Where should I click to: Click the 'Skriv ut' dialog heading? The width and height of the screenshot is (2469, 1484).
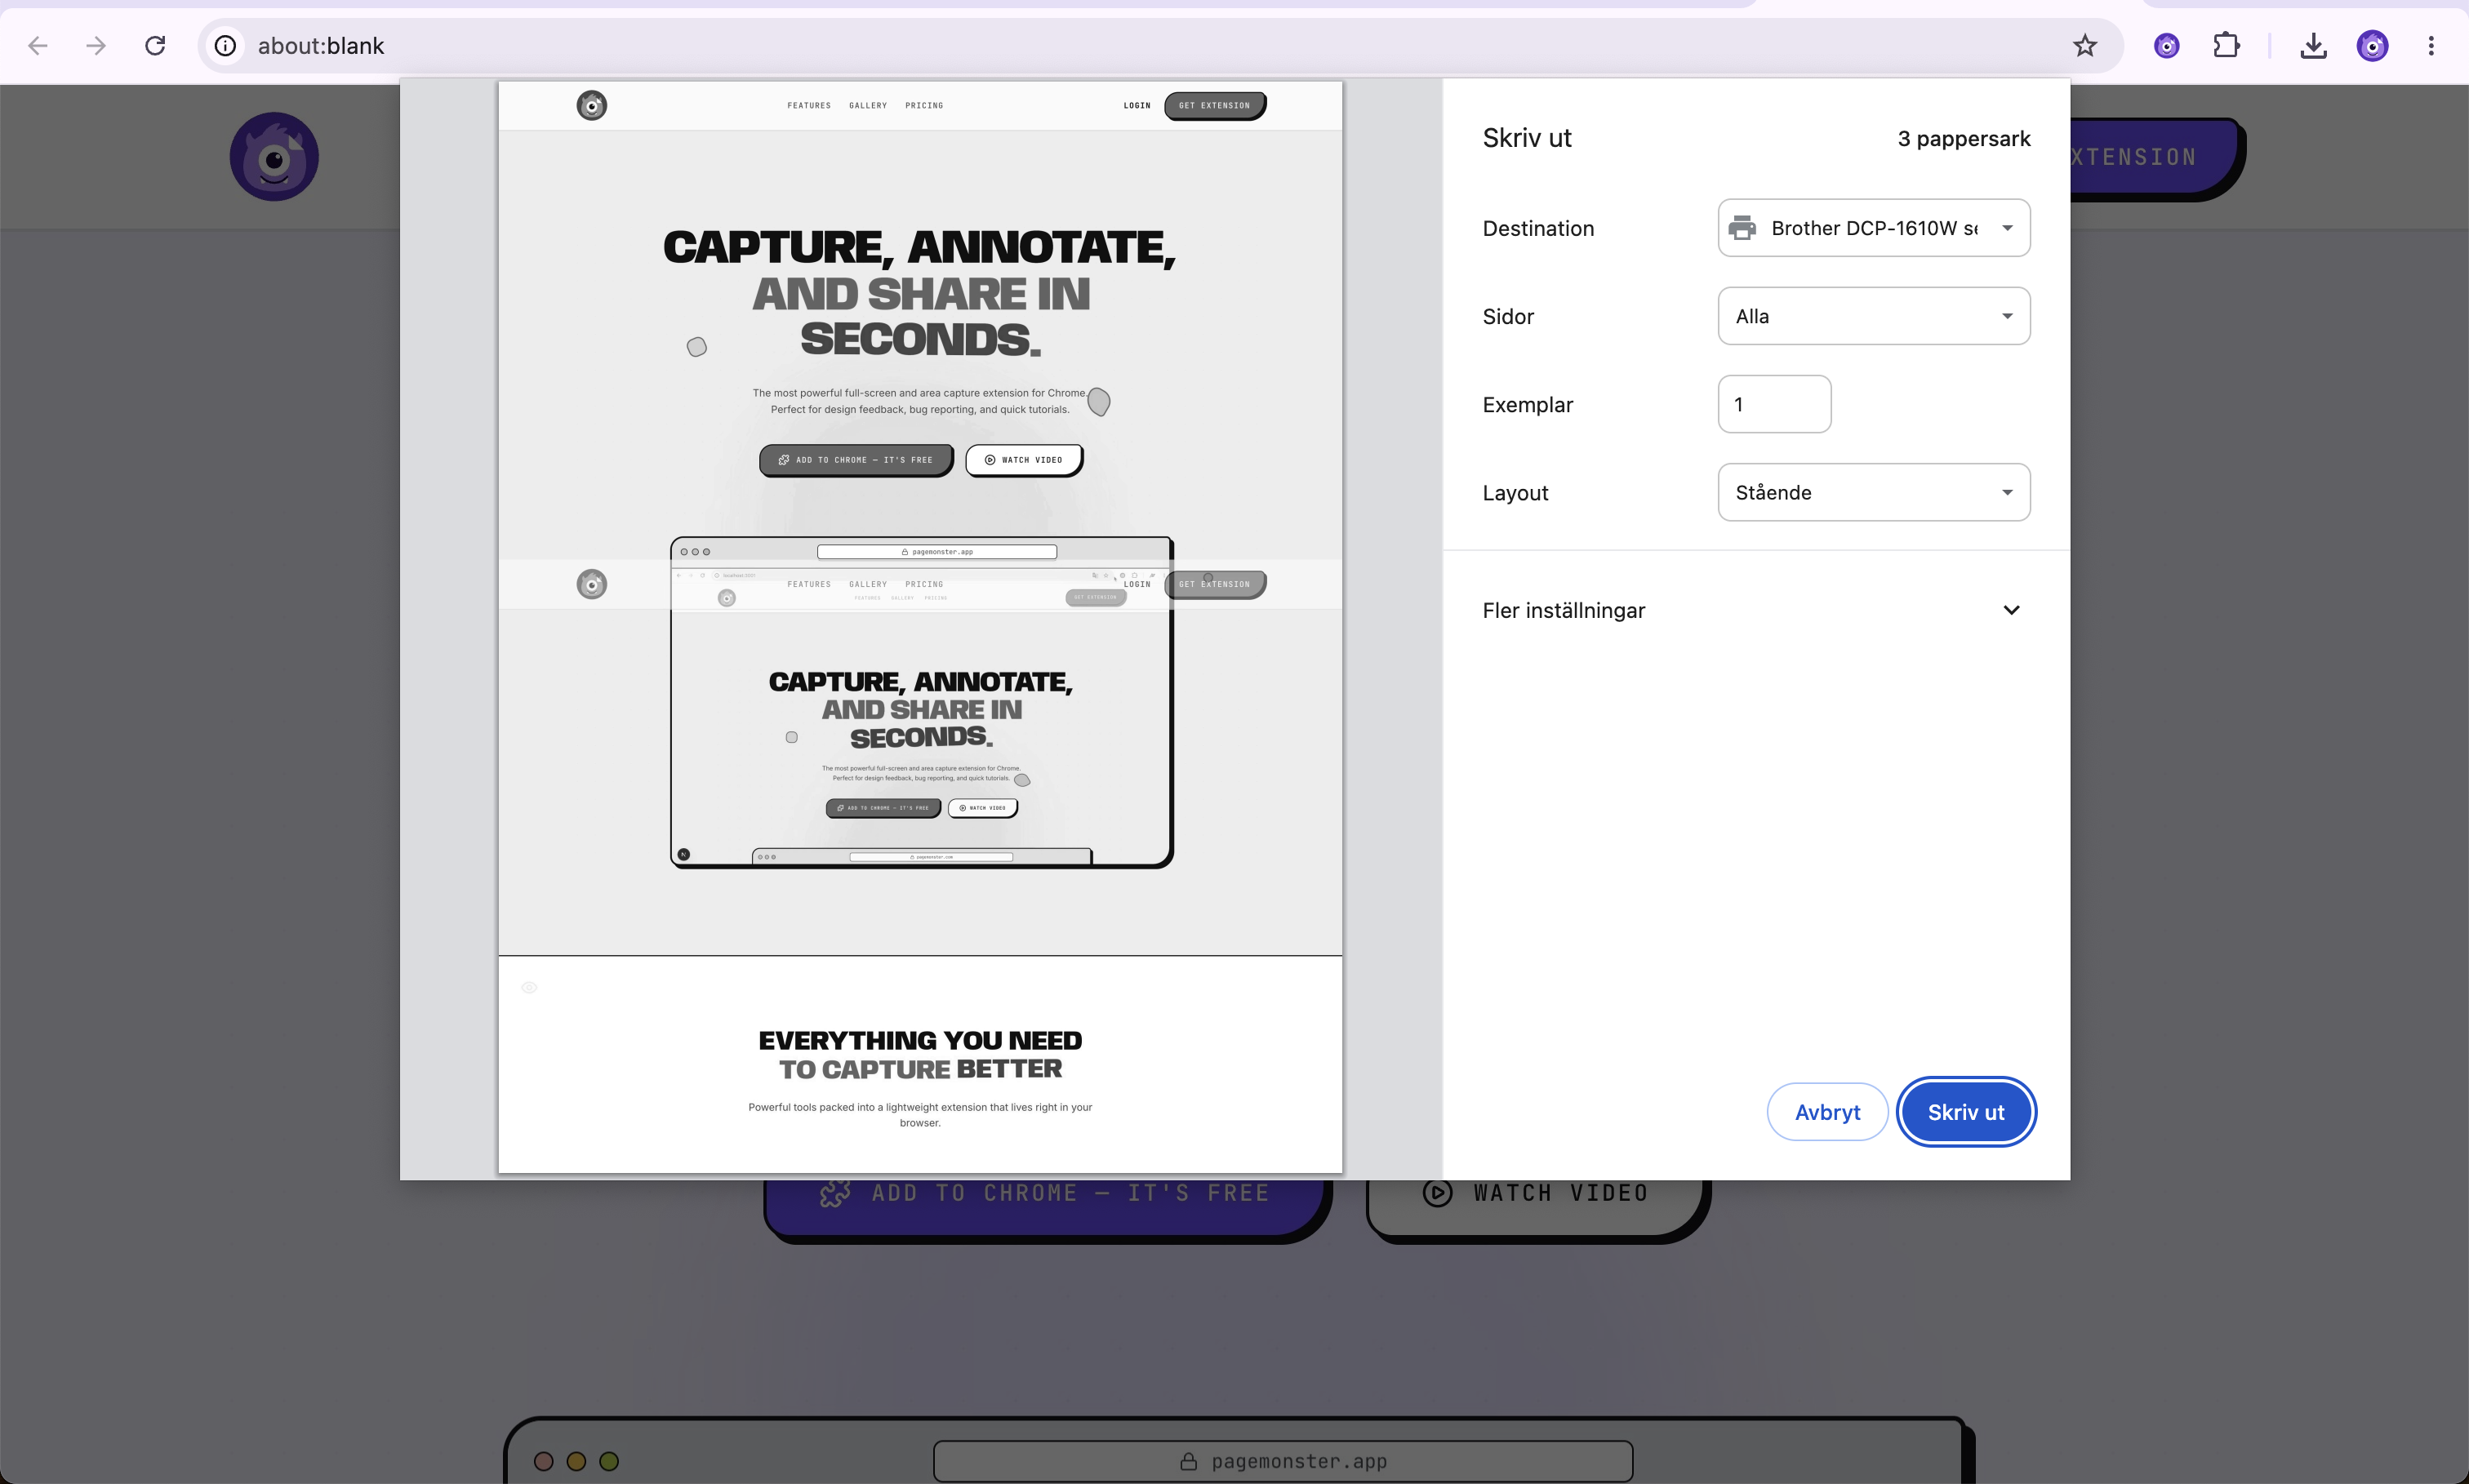1526,138
